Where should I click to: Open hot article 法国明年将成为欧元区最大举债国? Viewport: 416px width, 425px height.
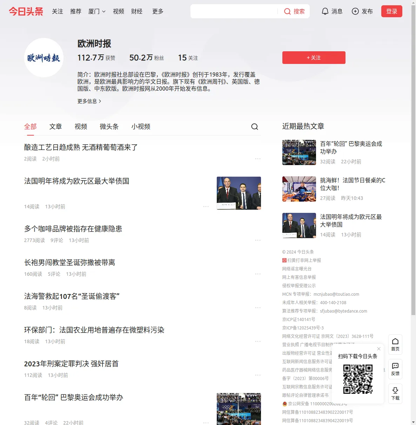(351, 221)
